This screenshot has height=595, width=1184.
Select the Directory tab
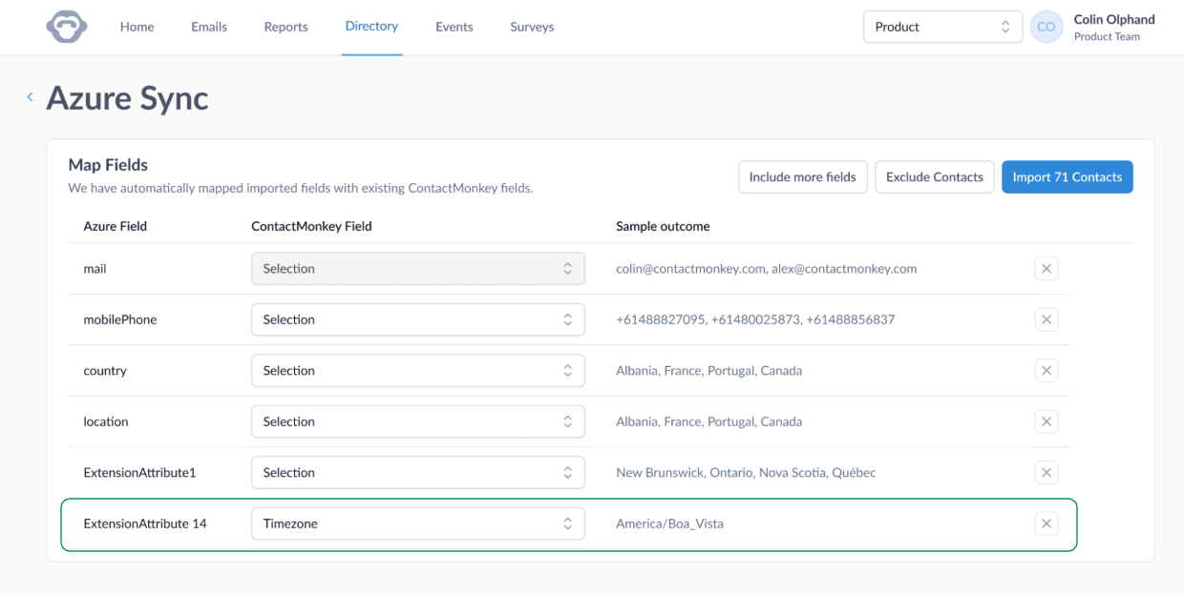[x=371, y=27]
